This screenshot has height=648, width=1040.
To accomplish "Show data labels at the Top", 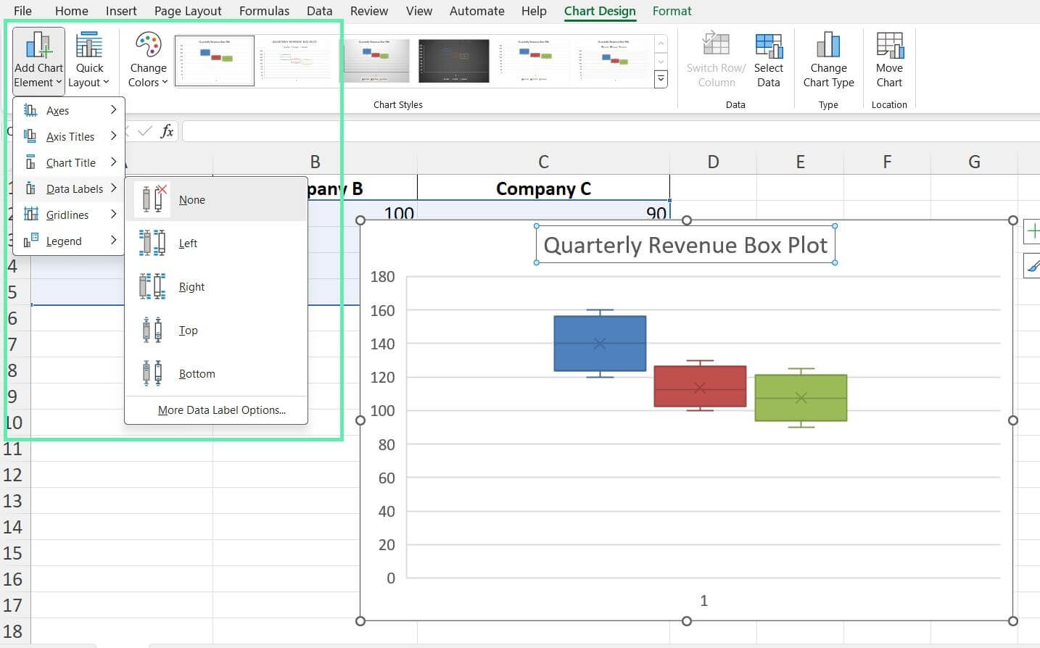I will point(188,330).
